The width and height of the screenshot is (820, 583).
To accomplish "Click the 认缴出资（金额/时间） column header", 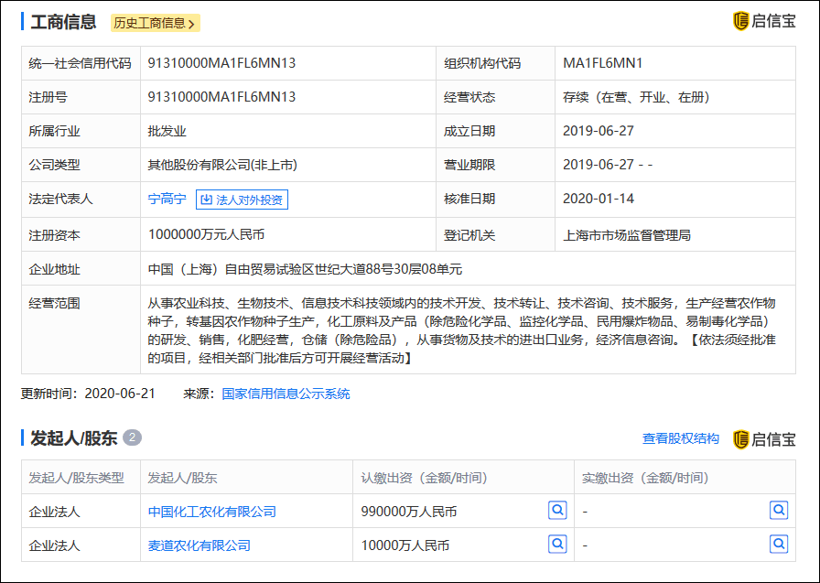I will pyautogui.click(x=424, y=478).
